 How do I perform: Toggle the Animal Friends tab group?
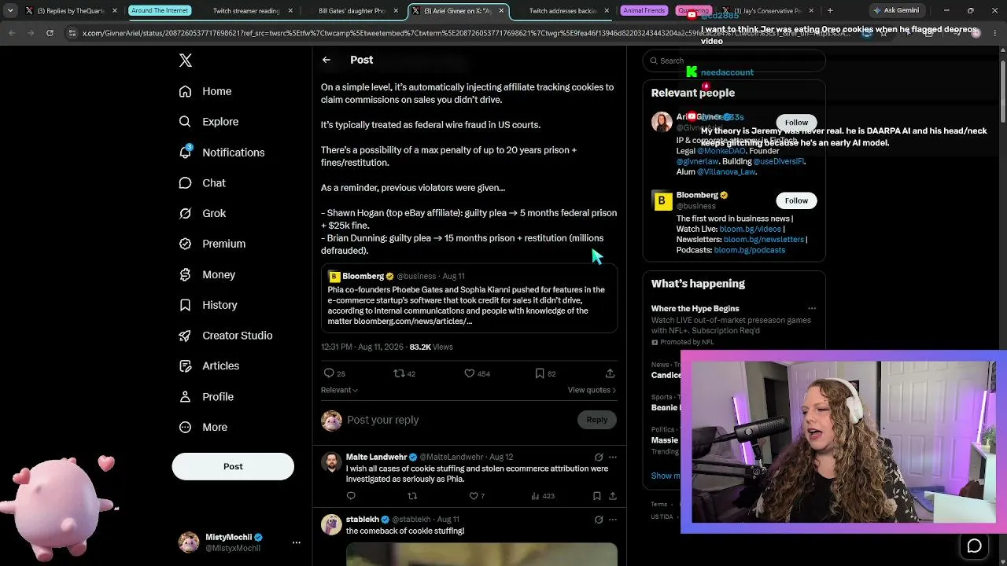click(x=644, y=11)
